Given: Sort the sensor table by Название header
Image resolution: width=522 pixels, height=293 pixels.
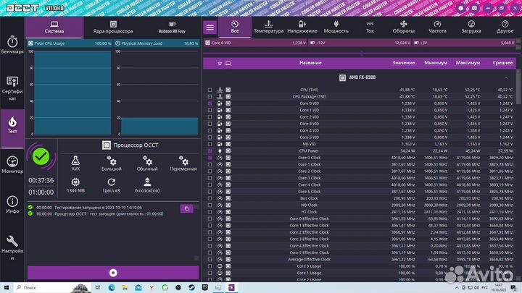Looking at the screenshot, I should (310, 63).
